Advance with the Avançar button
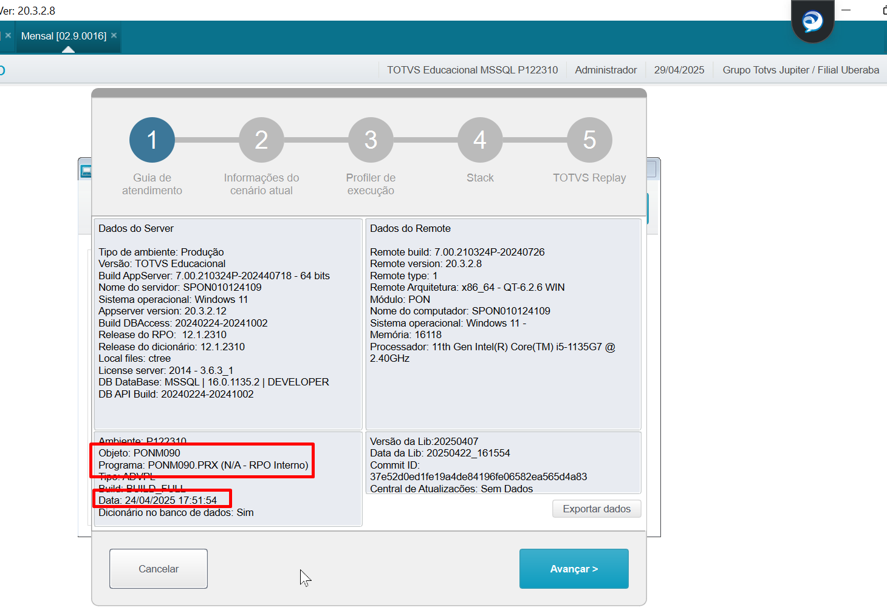This screenshot has width=887, height=607. pyautogui.click(x=574, y=569)
